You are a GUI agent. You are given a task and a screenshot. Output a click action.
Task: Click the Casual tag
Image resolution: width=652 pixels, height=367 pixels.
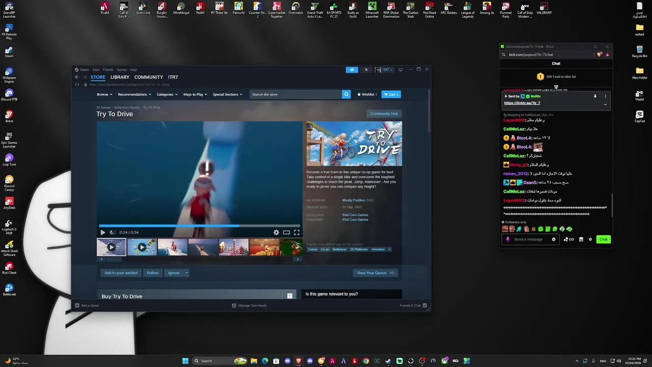tap(312, 249)
